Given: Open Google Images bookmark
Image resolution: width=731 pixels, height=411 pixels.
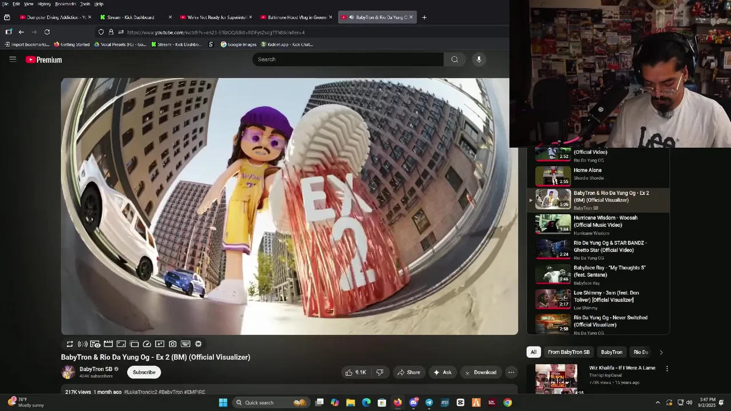Looking at the screenshot, I should coord(239,45).
